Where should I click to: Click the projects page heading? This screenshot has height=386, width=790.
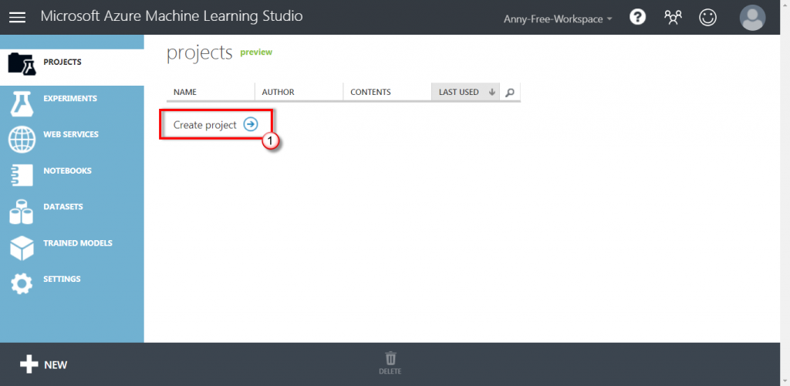click(x=200, y=52)
